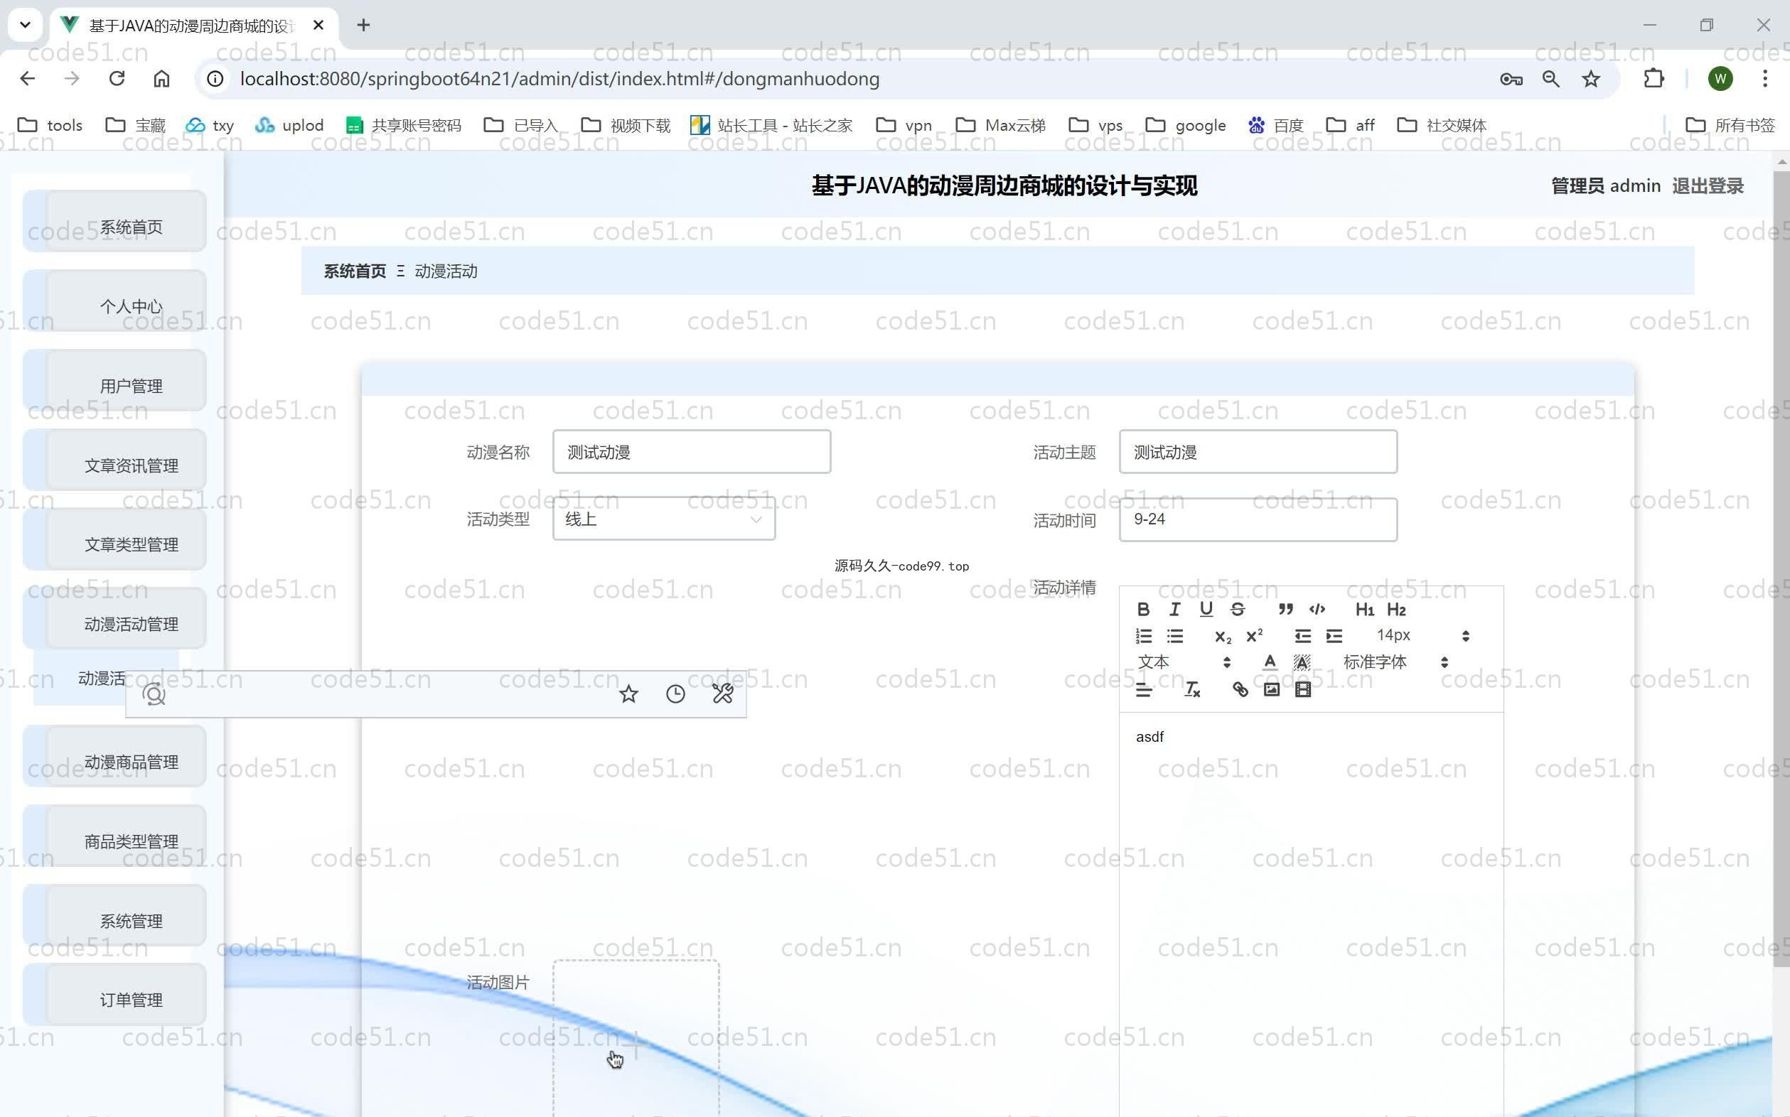
Task: Toggle italic formatting in the editor
Action: [x=1174, y=610]
